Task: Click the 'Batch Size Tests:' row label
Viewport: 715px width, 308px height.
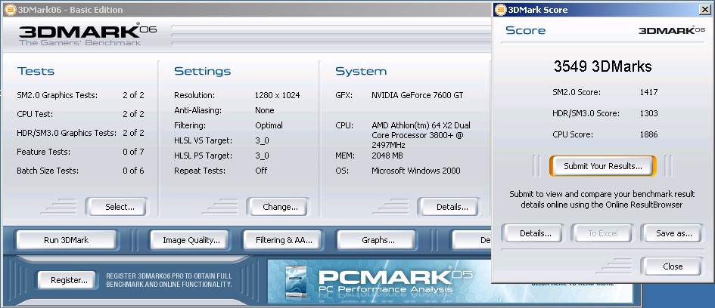Action: (x=48, y=171)
